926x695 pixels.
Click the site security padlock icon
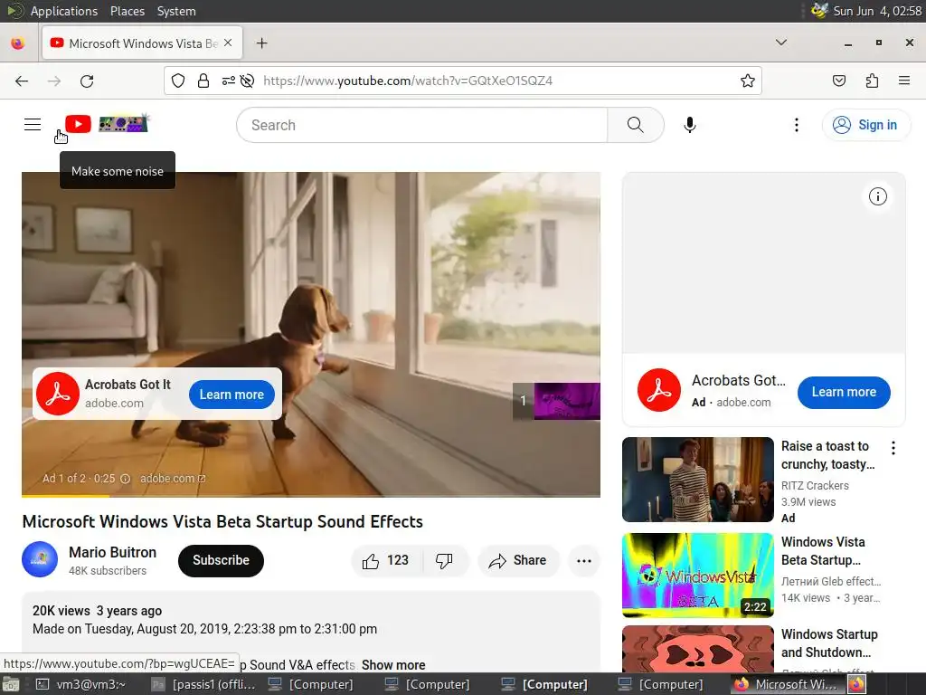[203, 81]
